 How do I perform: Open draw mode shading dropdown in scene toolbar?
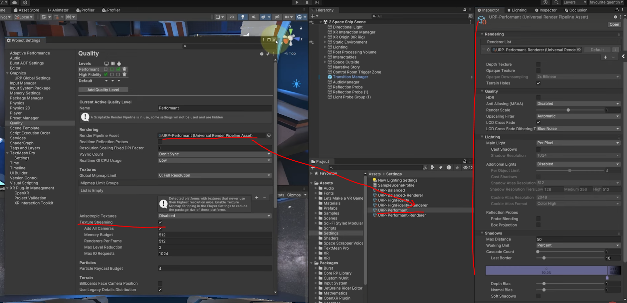coord(220,17)
